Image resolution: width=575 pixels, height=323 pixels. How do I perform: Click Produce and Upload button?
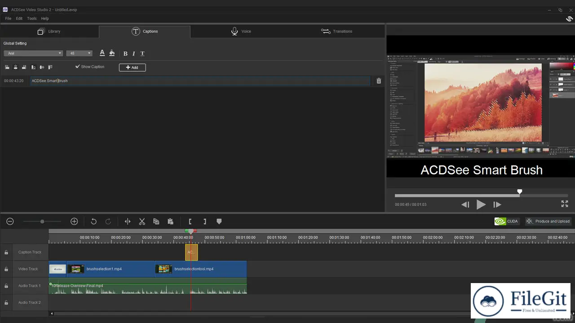(548, 221)
